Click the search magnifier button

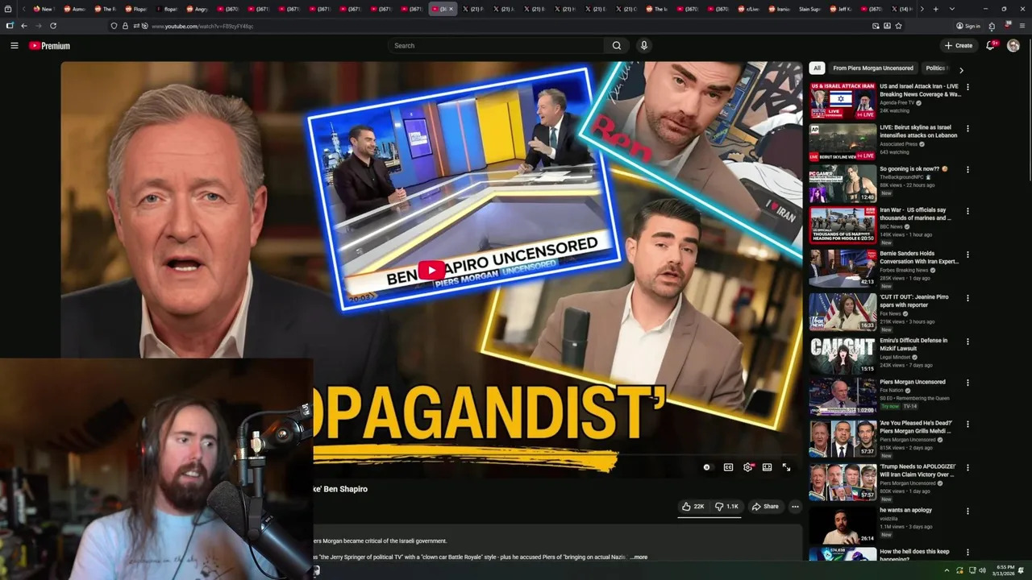(617, 46)
